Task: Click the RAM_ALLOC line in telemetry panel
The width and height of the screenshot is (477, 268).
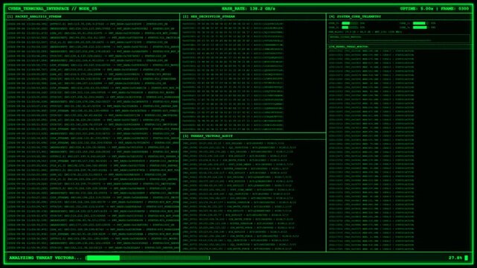Action: pyautogui.click(x=365, y=31)
